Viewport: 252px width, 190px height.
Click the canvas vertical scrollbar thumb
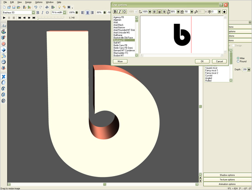point(200,107)
